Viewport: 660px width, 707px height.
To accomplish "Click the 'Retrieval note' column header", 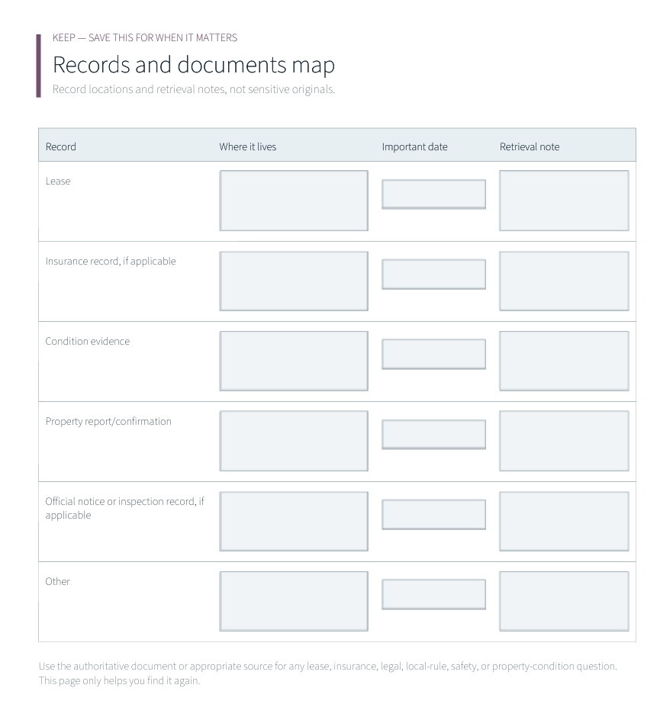I will pyautogui.click(x=530, y=146).
